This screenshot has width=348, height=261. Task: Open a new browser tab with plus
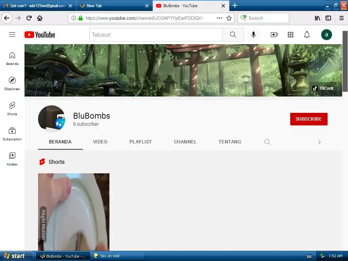(x=235, y=5)
